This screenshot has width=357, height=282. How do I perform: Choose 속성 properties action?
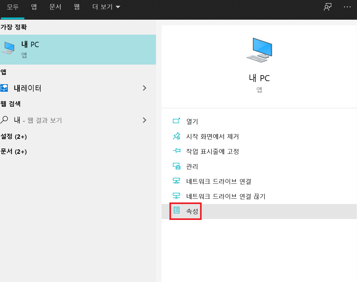(259, 211)
